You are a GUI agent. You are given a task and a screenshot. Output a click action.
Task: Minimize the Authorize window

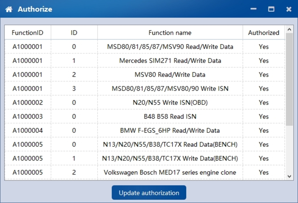click(x=254, y=9)
